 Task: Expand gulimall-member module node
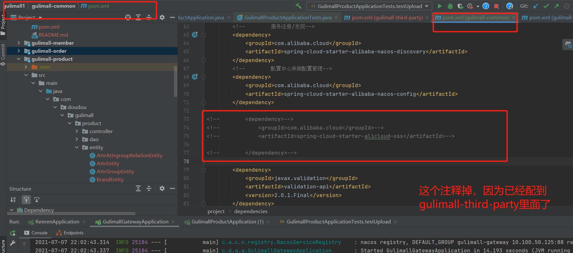coord(18,43)
